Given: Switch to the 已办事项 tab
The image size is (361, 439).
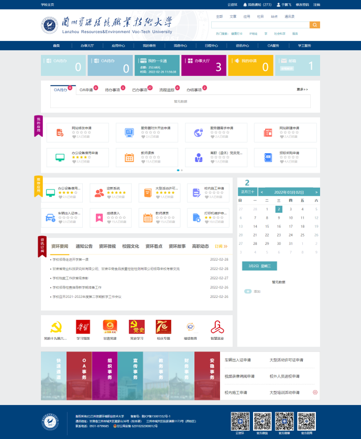Looking at the screenshot, I should pos(140,90).
